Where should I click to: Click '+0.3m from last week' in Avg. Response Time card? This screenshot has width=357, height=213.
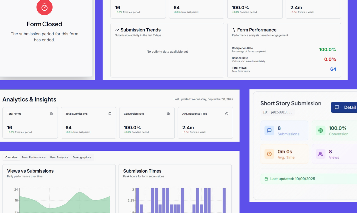point(194,132)
